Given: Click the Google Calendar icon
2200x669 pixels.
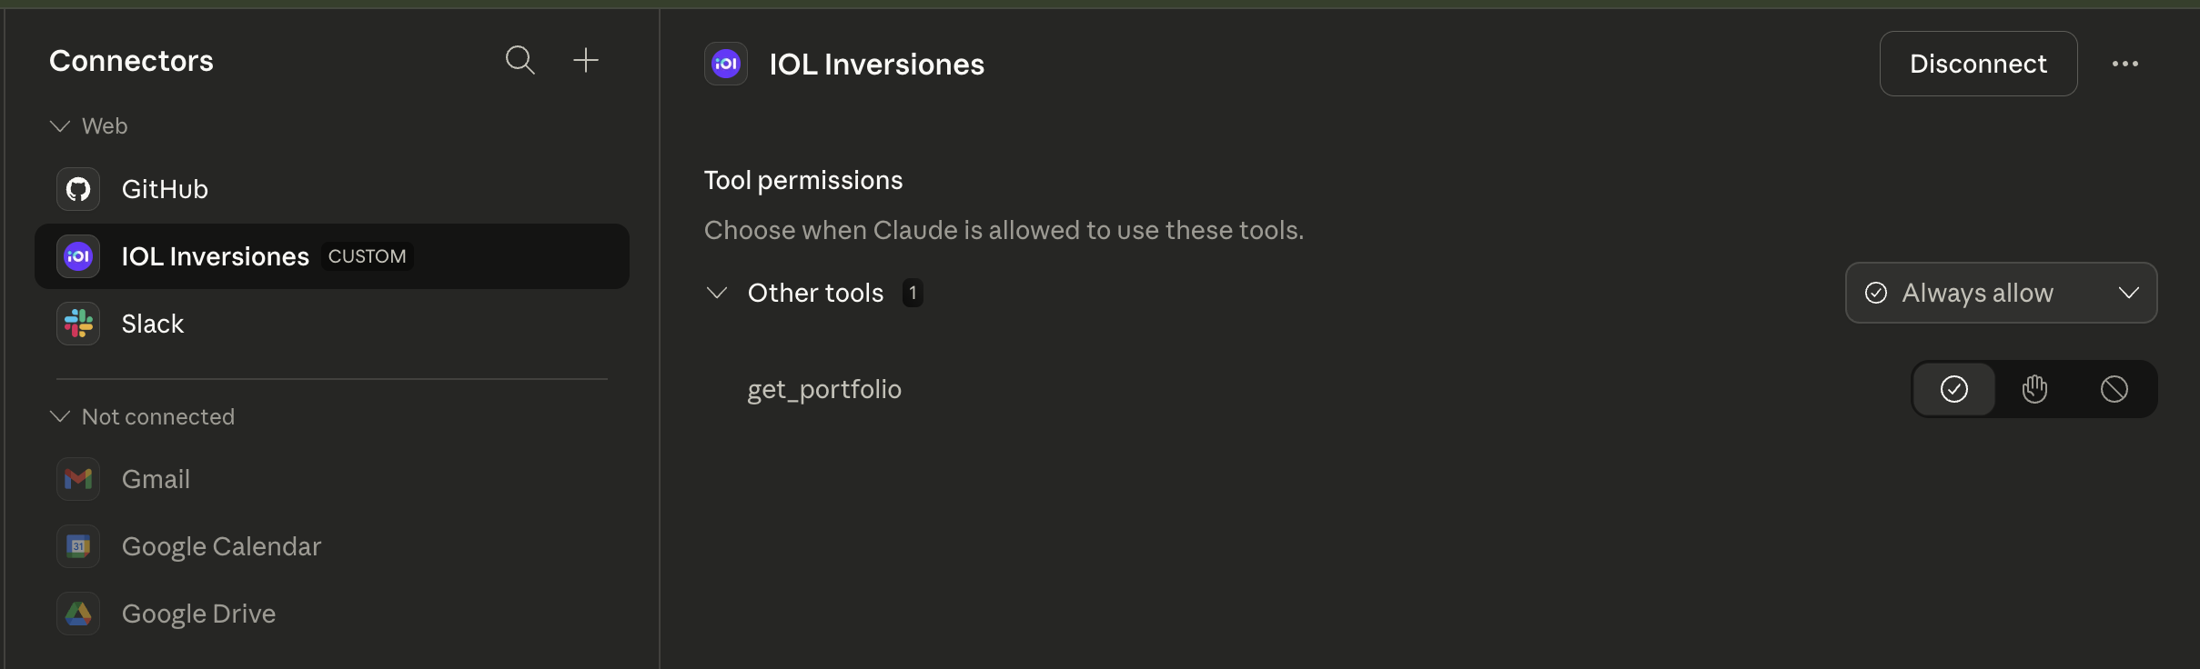Looking at the screenshot, I should (x=78, y=546).
